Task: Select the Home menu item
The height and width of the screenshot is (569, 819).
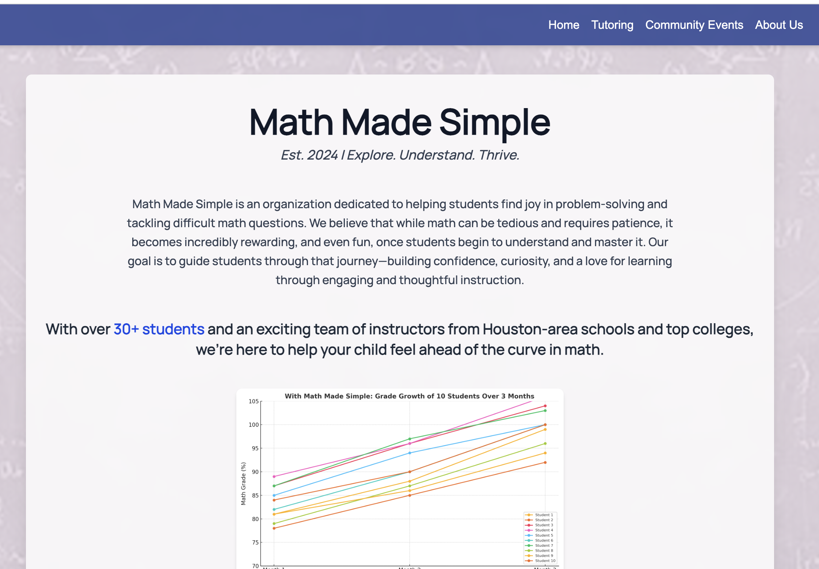Action: pos(564,25)
